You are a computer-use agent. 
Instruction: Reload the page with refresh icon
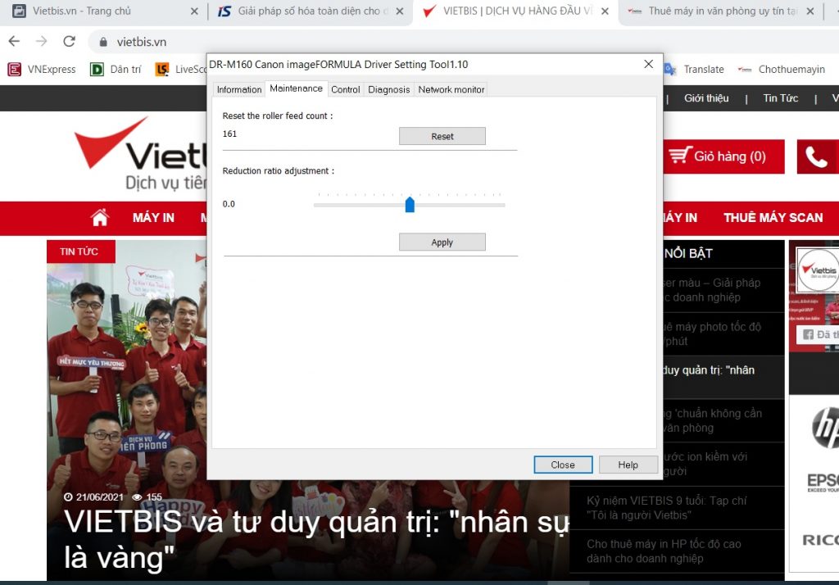[69, 42]
